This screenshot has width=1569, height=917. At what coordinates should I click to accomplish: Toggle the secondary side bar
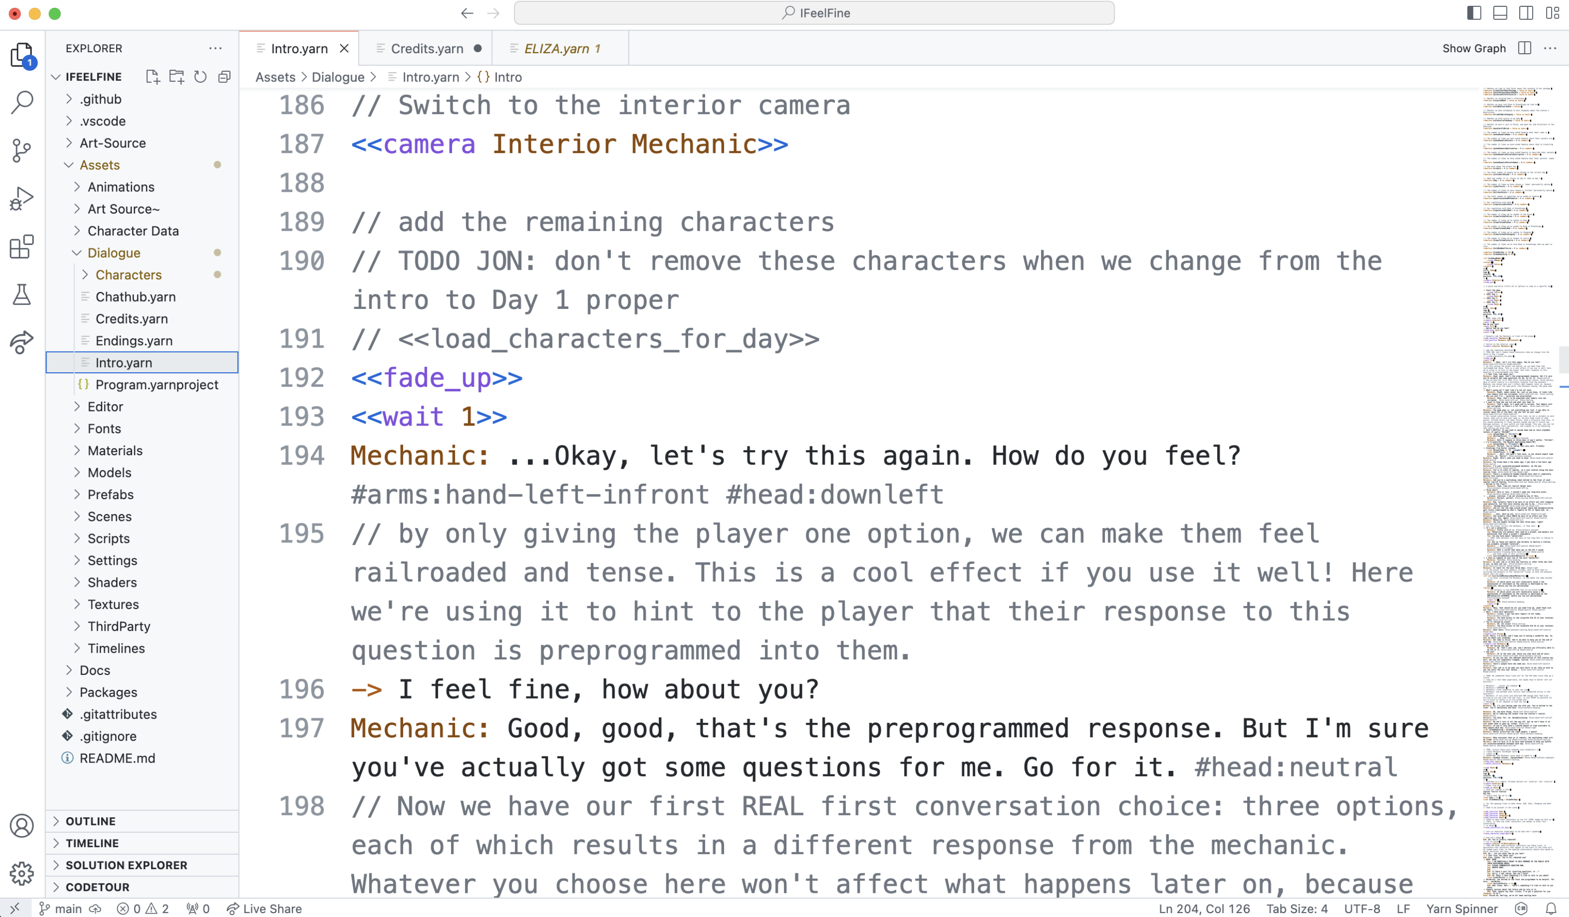[x=1526, y=13]
